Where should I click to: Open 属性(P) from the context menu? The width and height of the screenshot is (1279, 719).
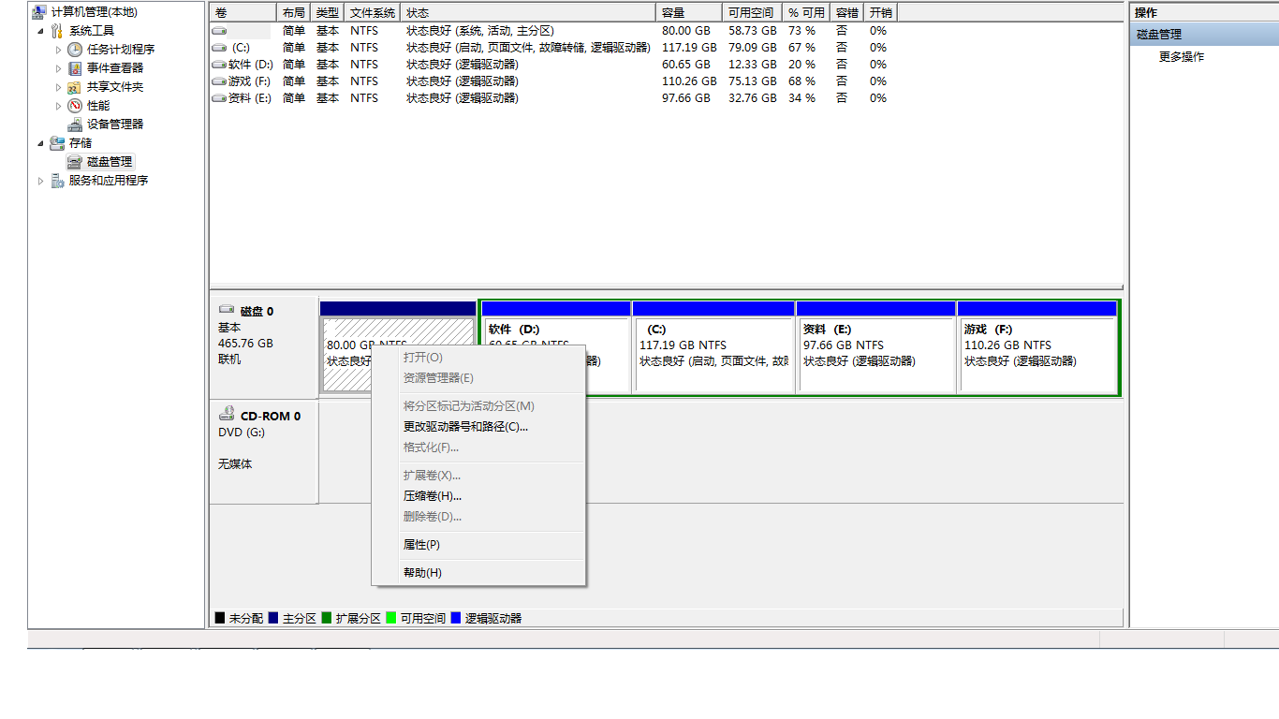point(478,545)
